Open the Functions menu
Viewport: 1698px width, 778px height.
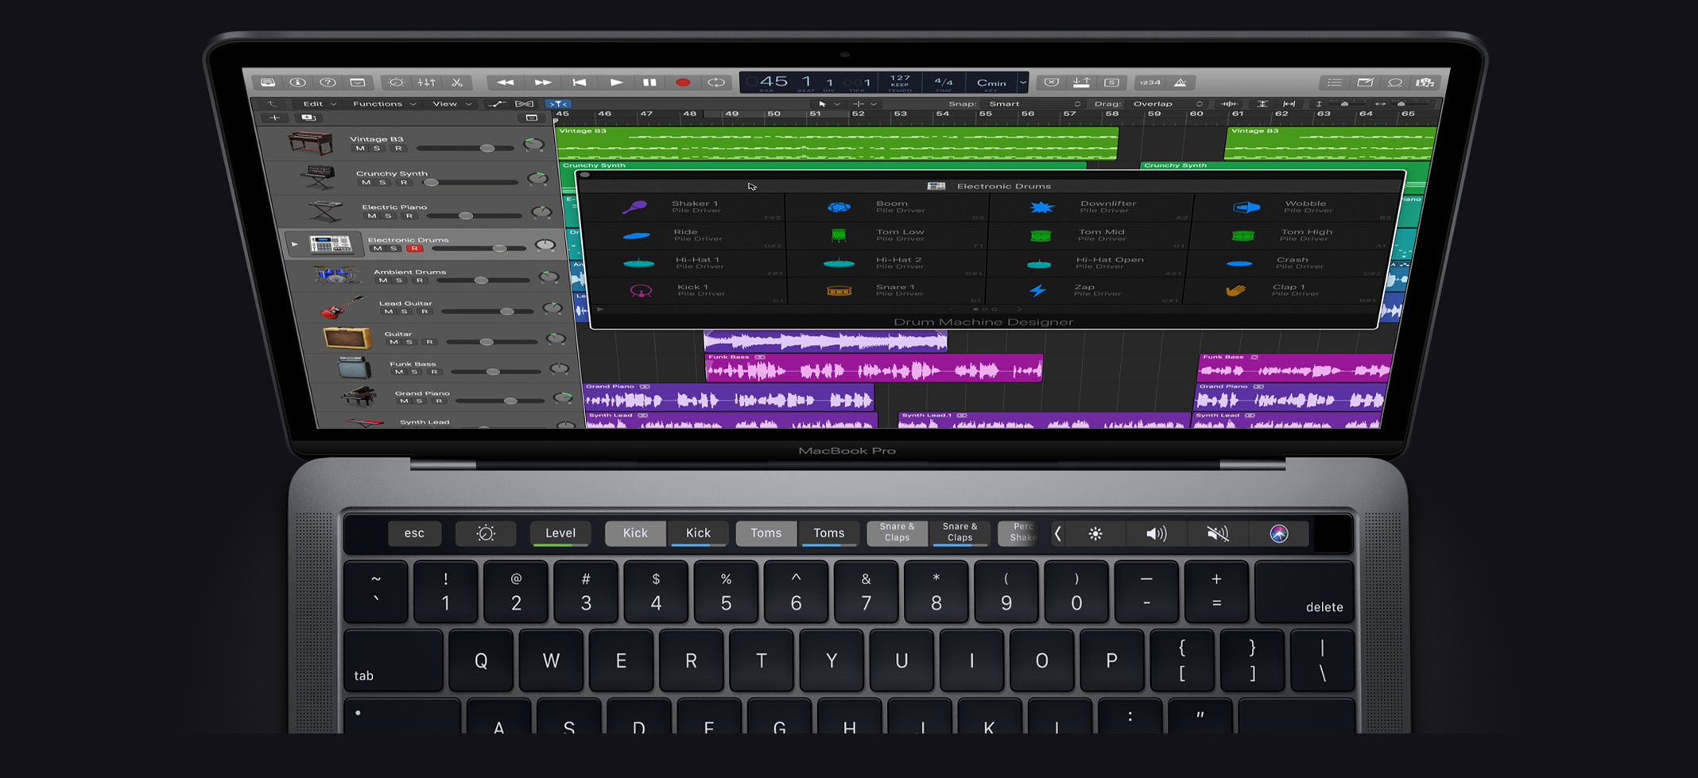click(380, 103)
